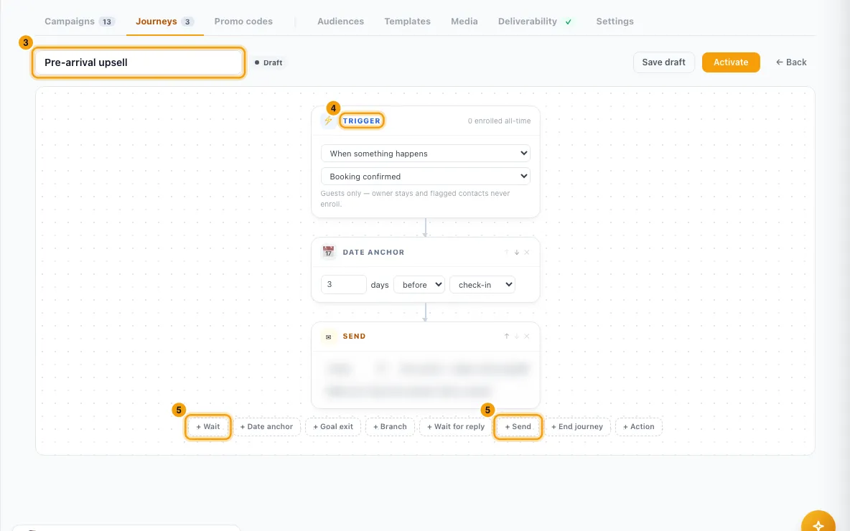Add a Goal exit step
Viewport: 850px width, 531px height.
click(333, 426)
